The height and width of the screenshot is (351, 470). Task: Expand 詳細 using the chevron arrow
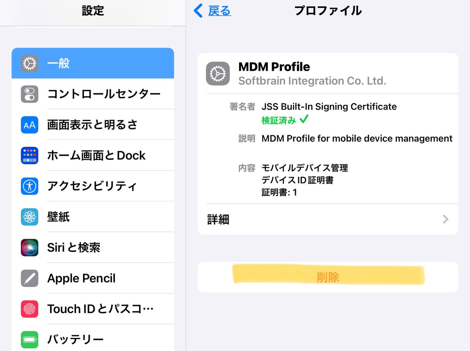445,219
